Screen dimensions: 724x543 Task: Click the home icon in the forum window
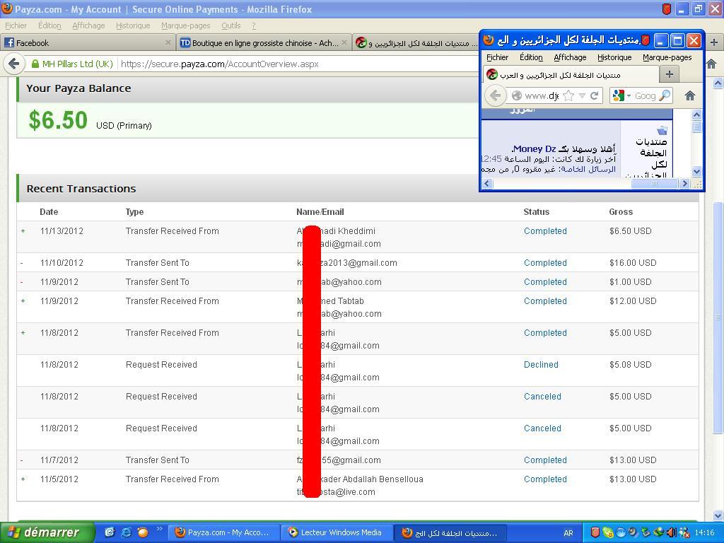click(x=690, y=95)
